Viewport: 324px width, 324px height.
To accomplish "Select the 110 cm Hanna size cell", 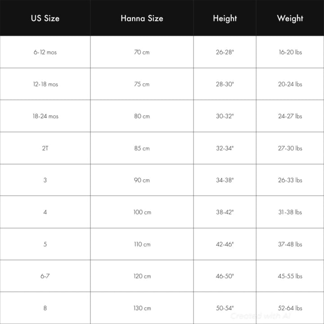I will pyautogui.click(x=142, y=244).
